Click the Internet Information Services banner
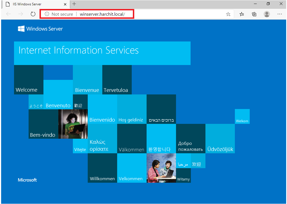 (x=102, y=53)
